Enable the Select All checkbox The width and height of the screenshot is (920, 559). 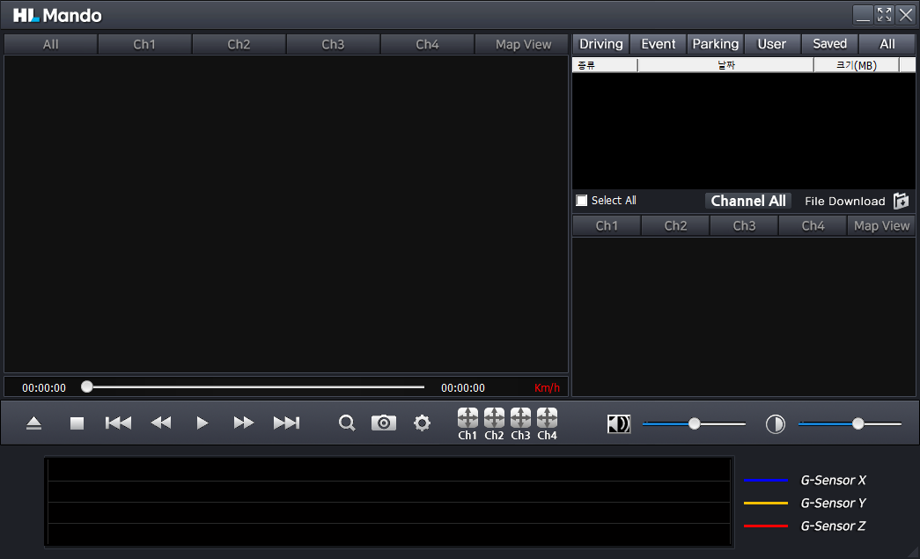(582, 201)
